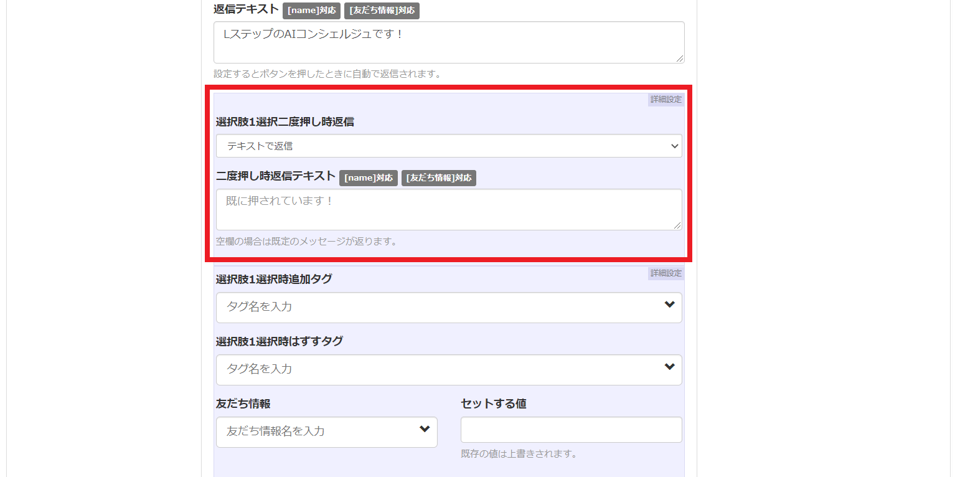Screen dimensions: 955x477
Task: Click the text 設定するとボタンを押したときに自動で返信されます。
Action: 327,74
